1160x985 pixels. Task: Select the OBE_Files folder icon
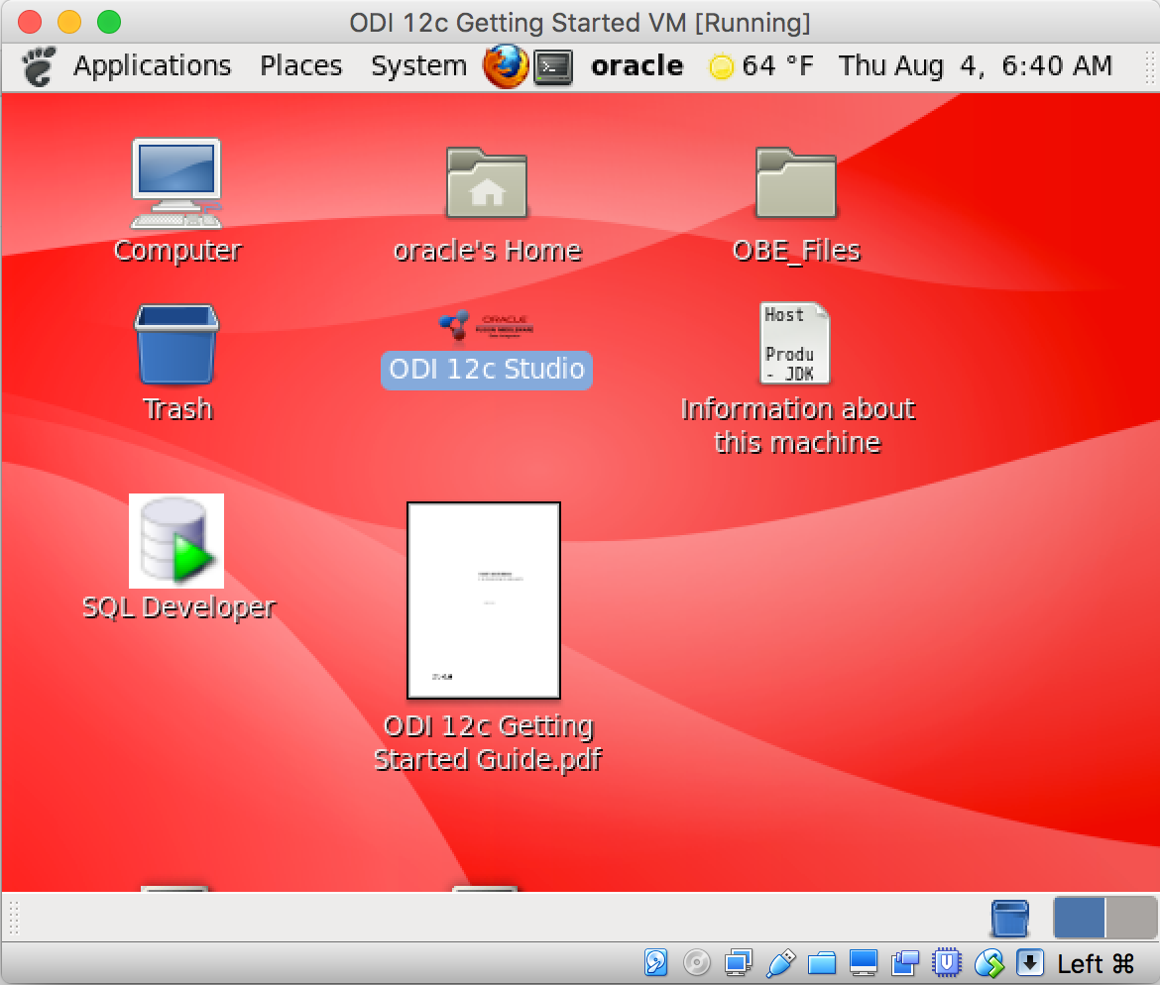pos(796,182)
